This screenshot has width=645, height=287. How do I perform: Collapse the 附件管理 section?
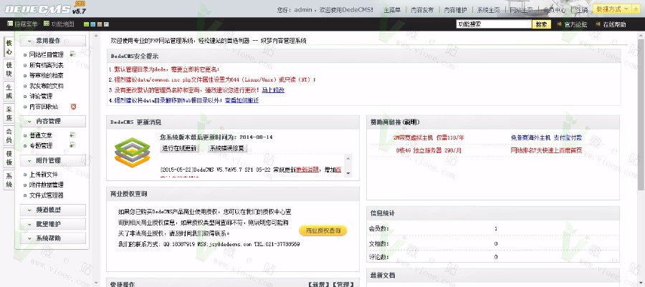point(52,160)
